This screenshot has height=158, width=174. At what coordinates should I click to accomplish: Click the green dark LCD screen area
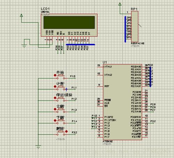[69, 22]
